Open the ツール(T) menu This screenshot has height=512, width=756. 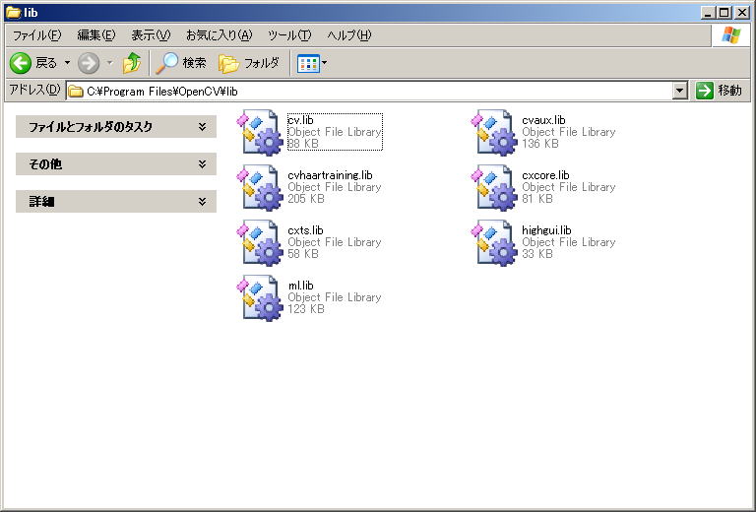pos(289,35)
